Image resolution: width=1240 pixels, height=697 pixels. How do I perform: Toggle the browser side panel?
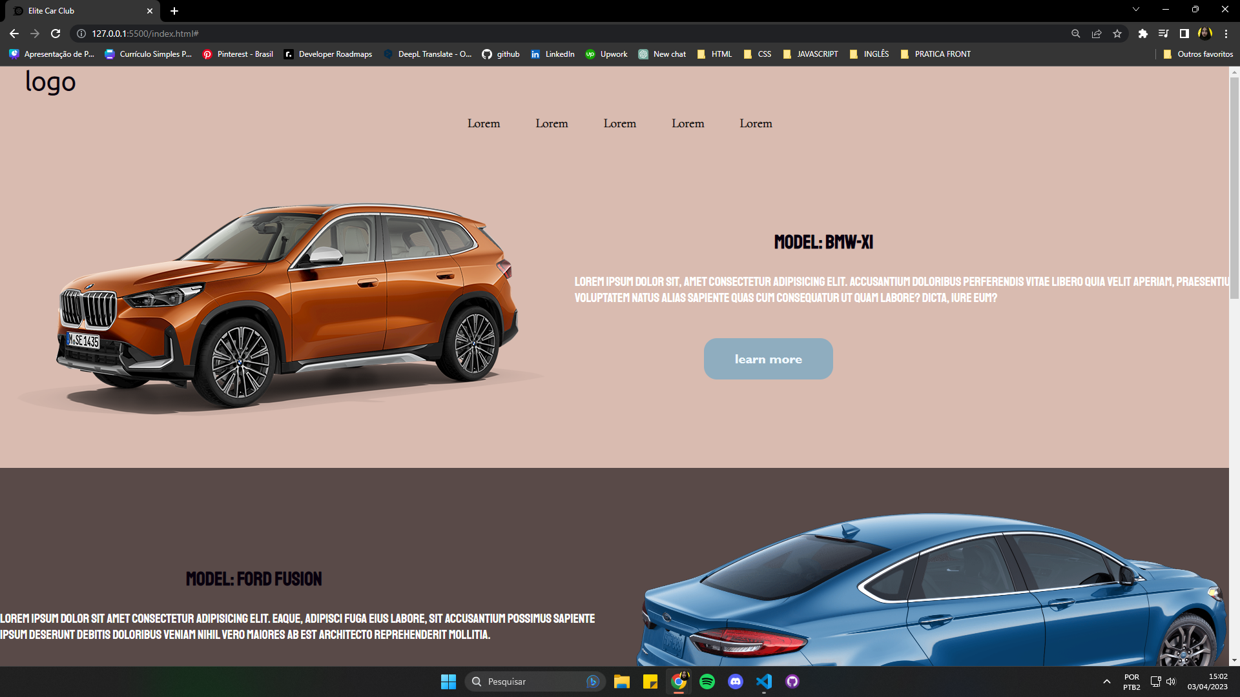pyautogui.click(x=1184, y=34)
